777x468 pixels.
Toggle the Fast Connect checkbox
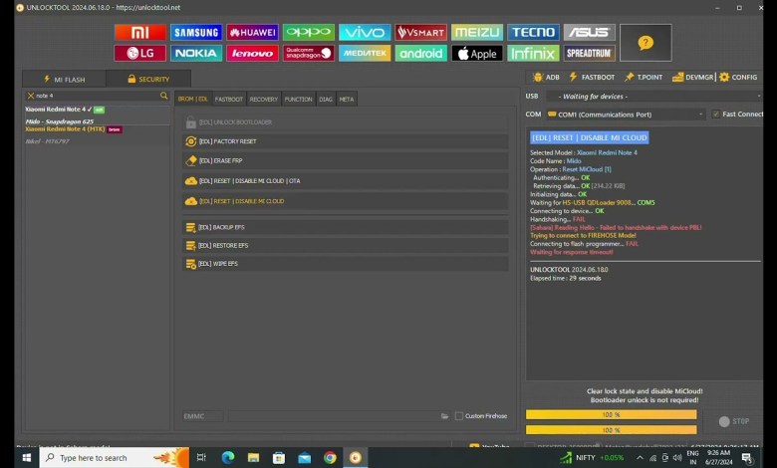[715, 115]
